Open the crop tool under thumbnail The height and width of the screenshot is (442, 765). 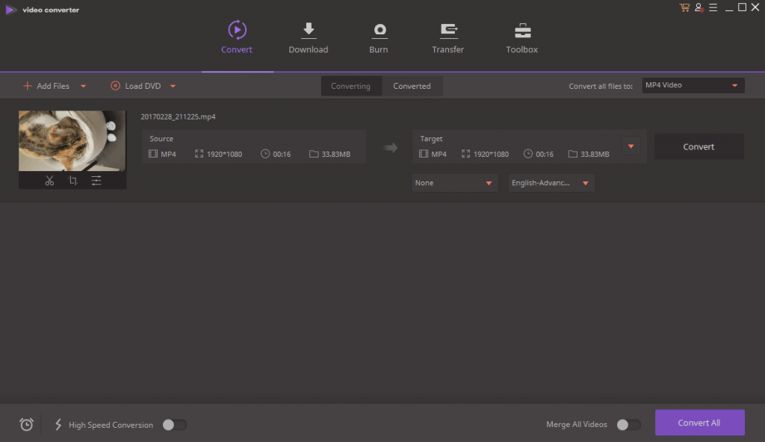point(72,181)
